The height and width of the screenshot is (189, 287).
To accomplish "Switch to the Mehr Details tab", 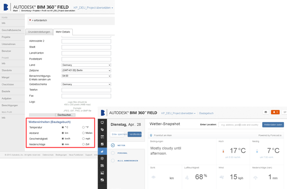I will [x=63, y=32].
